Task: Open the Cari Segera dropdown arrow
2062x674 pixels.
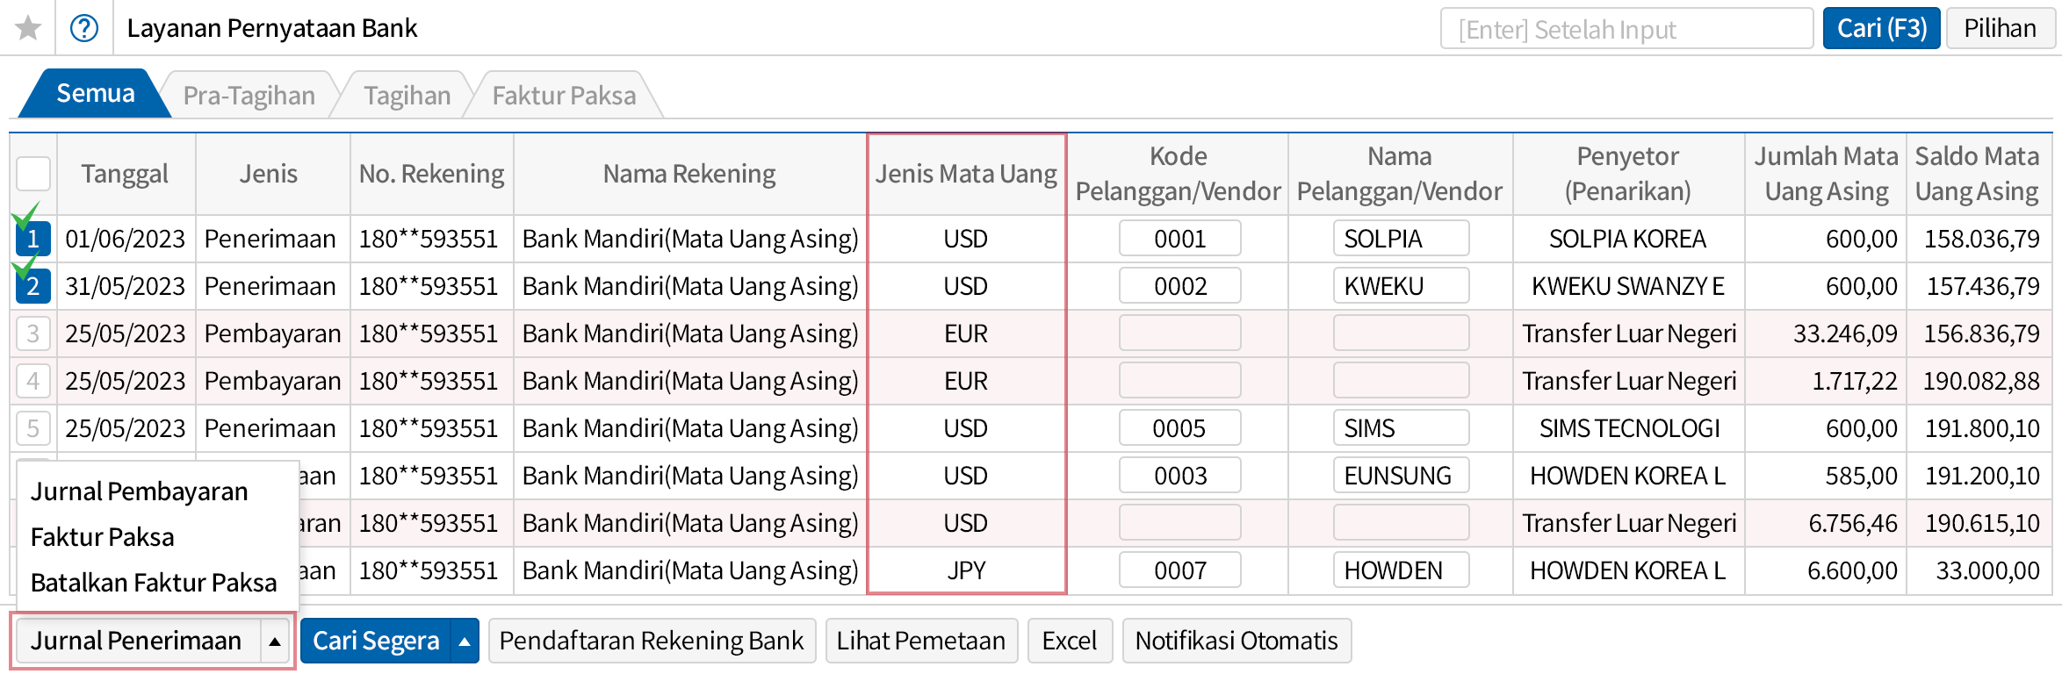Action: (465, 641)
